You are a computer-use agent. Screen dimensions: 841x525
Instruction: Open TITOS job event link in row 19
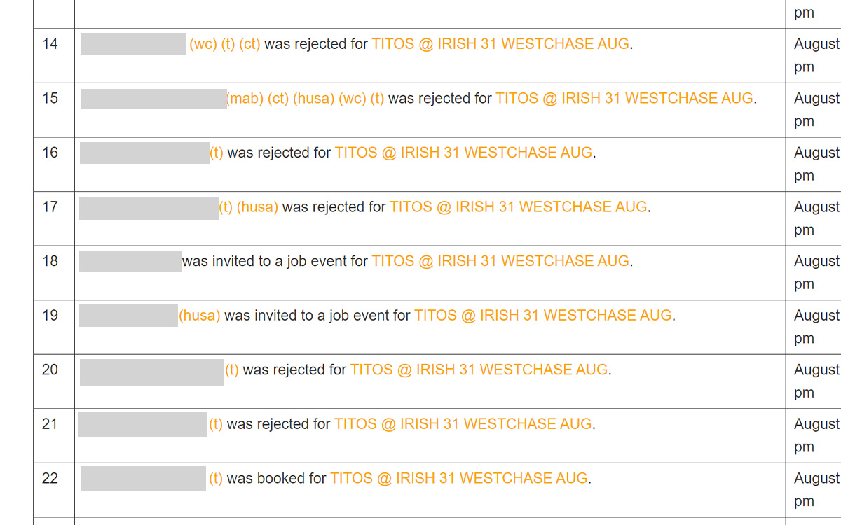coord(543,316)
